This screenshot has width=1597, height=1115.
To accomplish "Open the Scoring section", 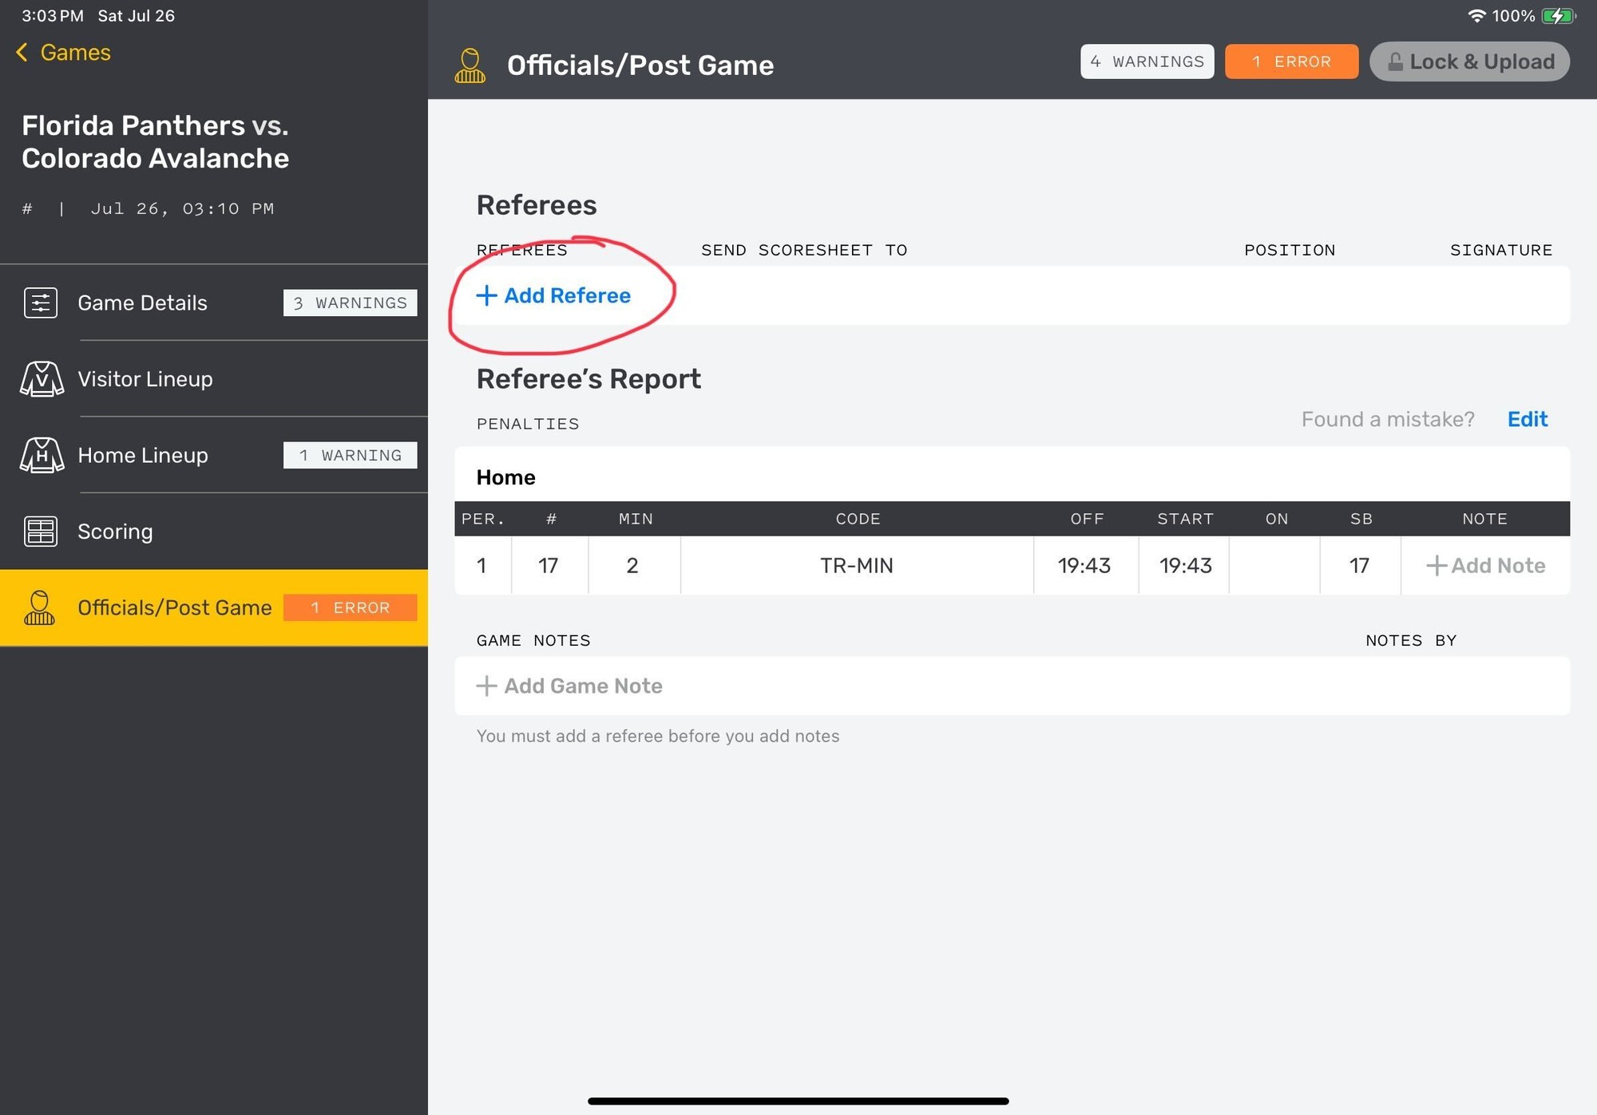I will (116, 532).
